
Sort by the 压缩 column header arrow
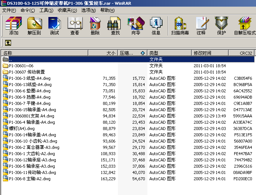pos(143,53)
